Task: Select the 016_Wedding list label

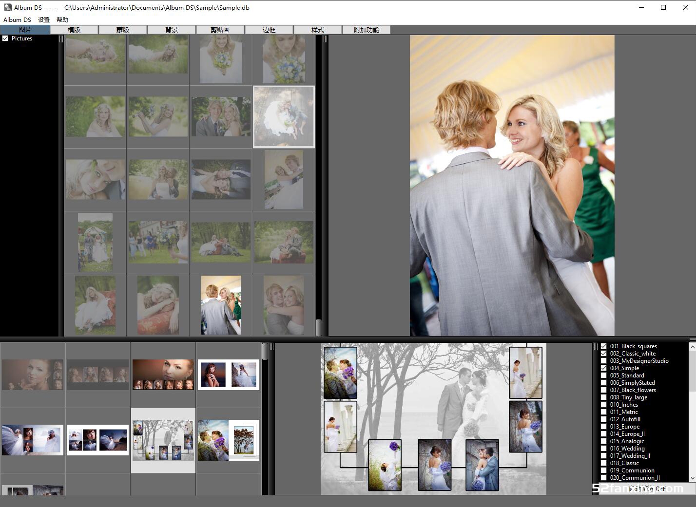Action: tap(627, 449)
